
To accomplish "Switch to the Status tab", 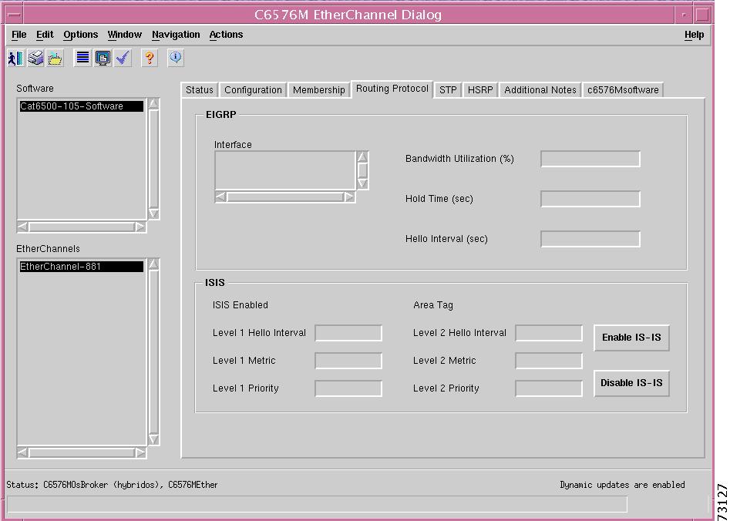I will 199,90.
